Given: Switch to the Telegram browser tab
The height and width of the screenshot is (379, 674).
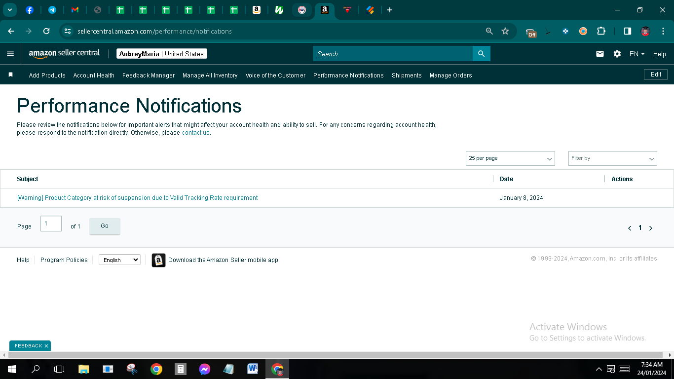Looking at the screenshot, I should (x=52, y=10).
